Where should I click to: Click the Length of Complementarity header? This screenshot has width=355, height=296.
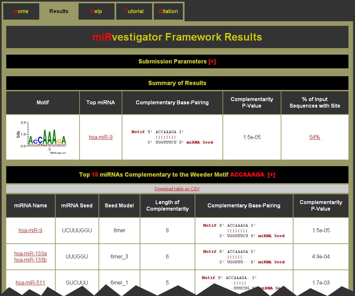(167, 206)
